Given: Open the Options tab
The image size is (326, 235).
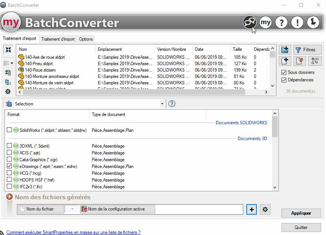Looking at the screenshot, I should tap(86, 39).
